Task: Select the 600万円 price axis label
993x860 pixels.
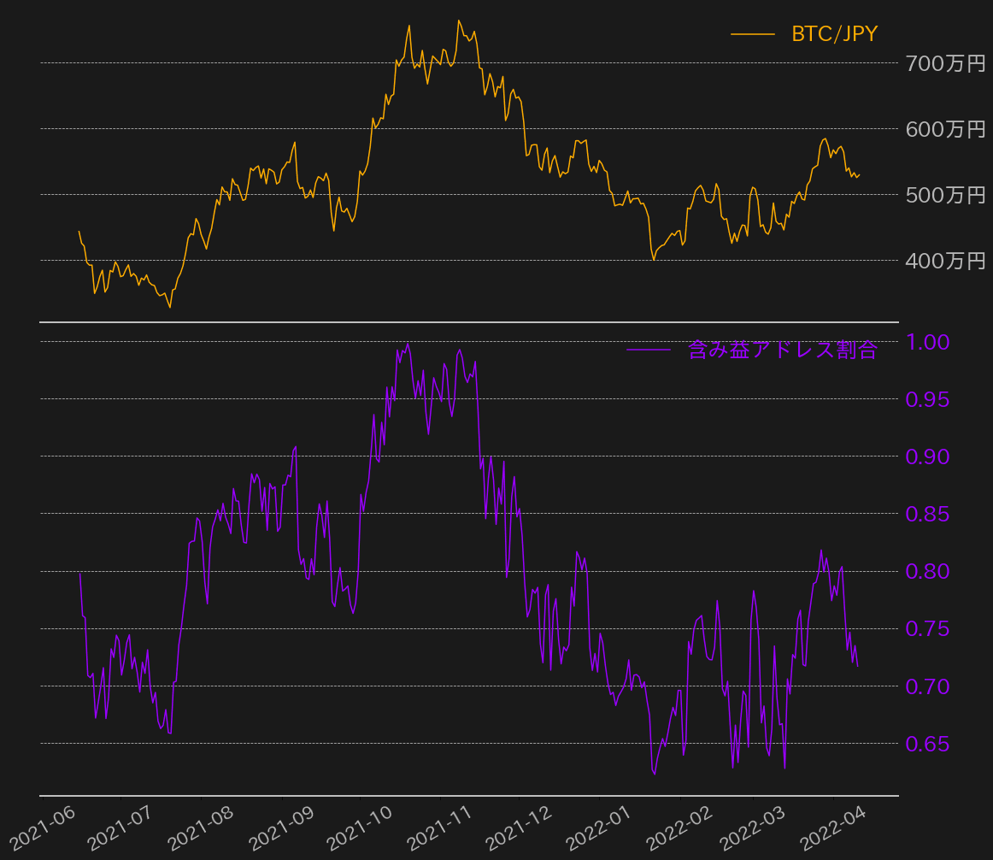Action: (x=945, y=129)
